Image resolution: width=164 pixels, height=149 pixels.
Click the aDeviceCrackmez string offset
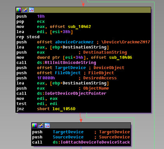point(74,42)
